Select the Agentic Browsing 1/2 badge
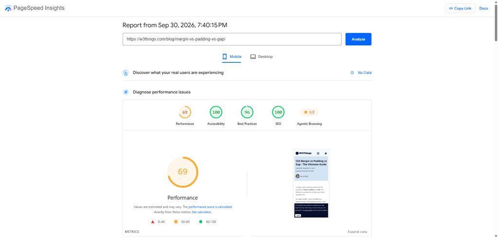Screen dimensions: 498x238 click(x=309, y=112)
